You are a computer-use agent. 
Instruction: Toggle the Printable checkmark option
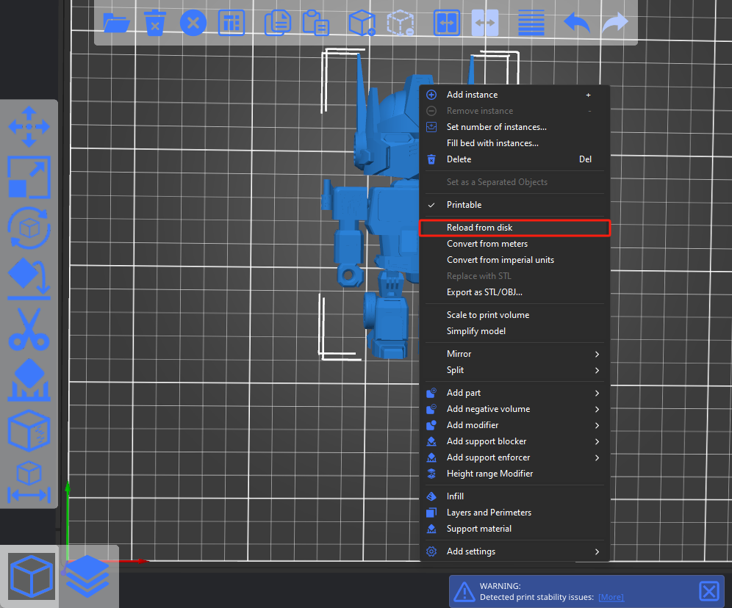tap(464, 205)
